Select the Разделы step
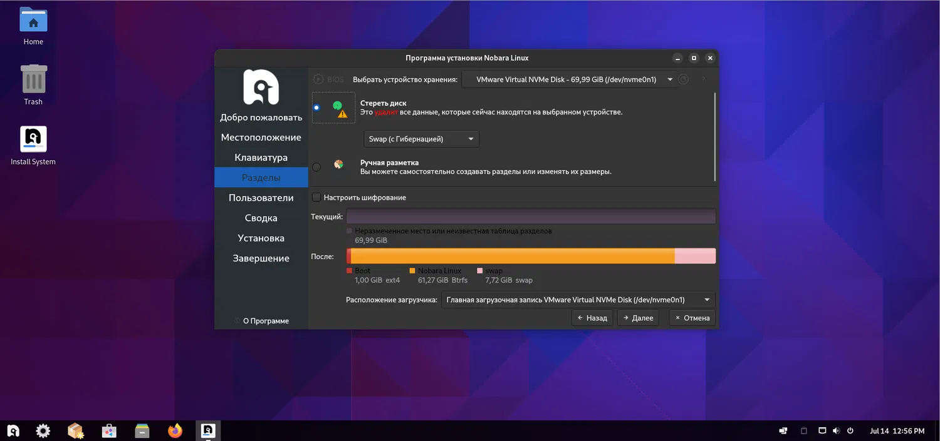This screenshot has width=940, height=441. (x=261, y=178)
